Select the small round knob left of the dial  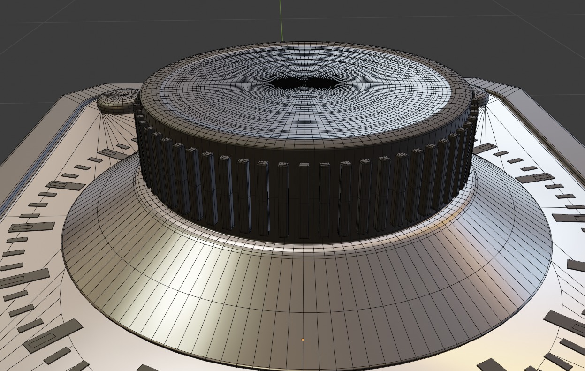(118, 100)
